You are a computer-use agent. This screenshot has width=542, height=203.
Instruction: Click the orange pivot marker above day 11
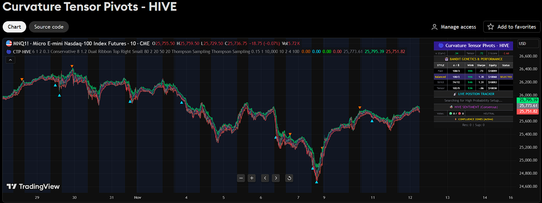(360, 108)
